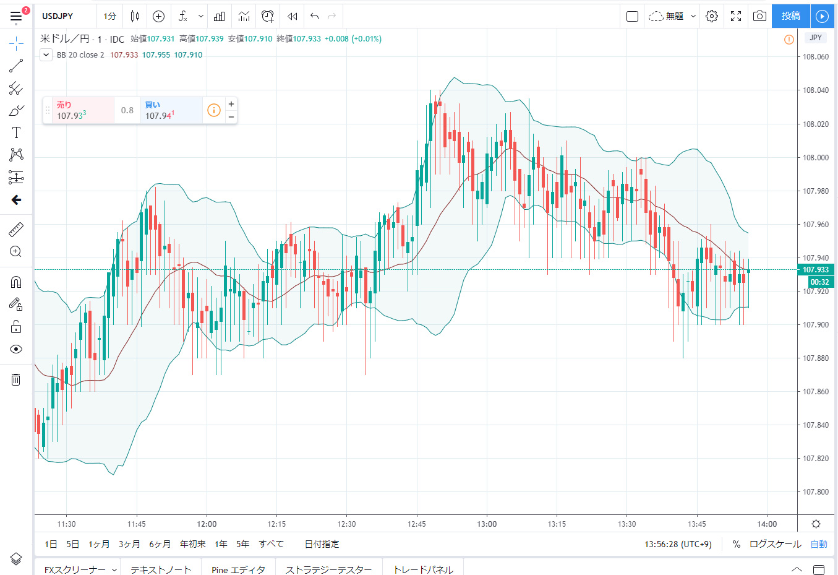The image size is (838, 575).
Task: Open chart settings gear in the top toolbar
Action: (712, 16)
